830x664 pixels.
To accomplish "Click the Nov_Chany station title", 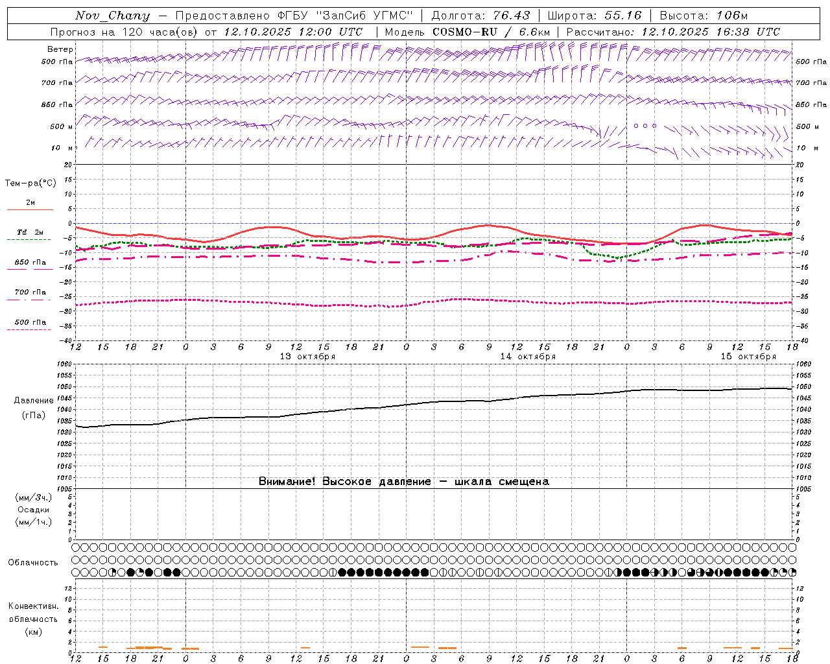I will [112, 16].
